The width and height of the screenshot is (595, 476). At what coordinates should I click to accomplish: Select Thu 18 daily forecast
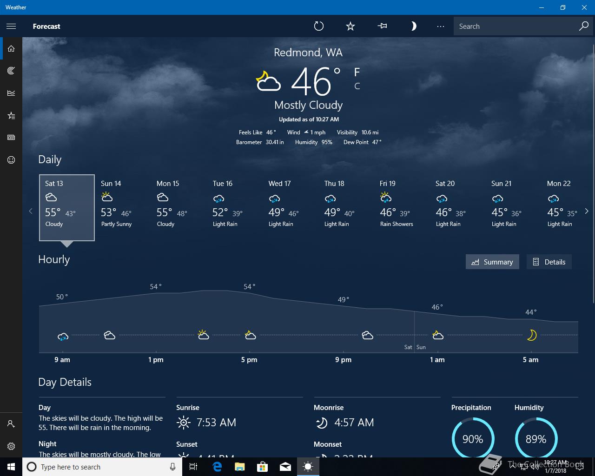point(346,208)
